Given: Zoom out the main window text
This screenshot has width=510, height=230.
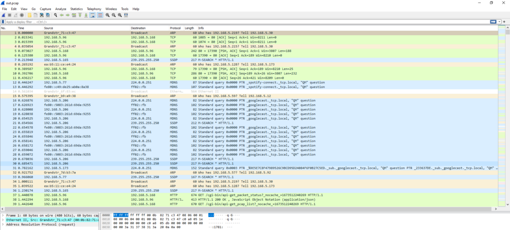Looking at the screenshot, I should pyautogui.click(x=114, y=15).
